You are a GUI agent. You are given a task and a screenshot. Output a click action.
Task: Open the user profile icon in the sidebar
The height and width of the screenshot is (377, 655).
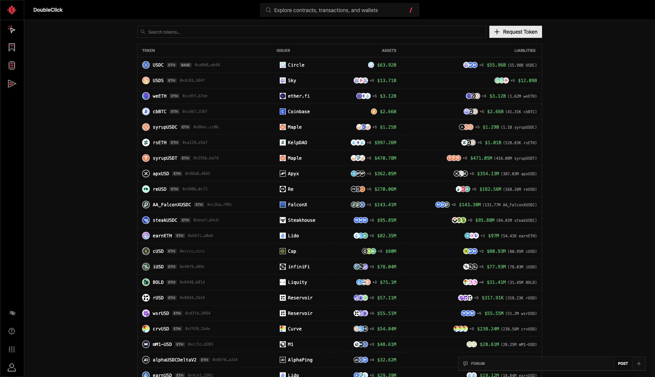(x=12, y=368)
